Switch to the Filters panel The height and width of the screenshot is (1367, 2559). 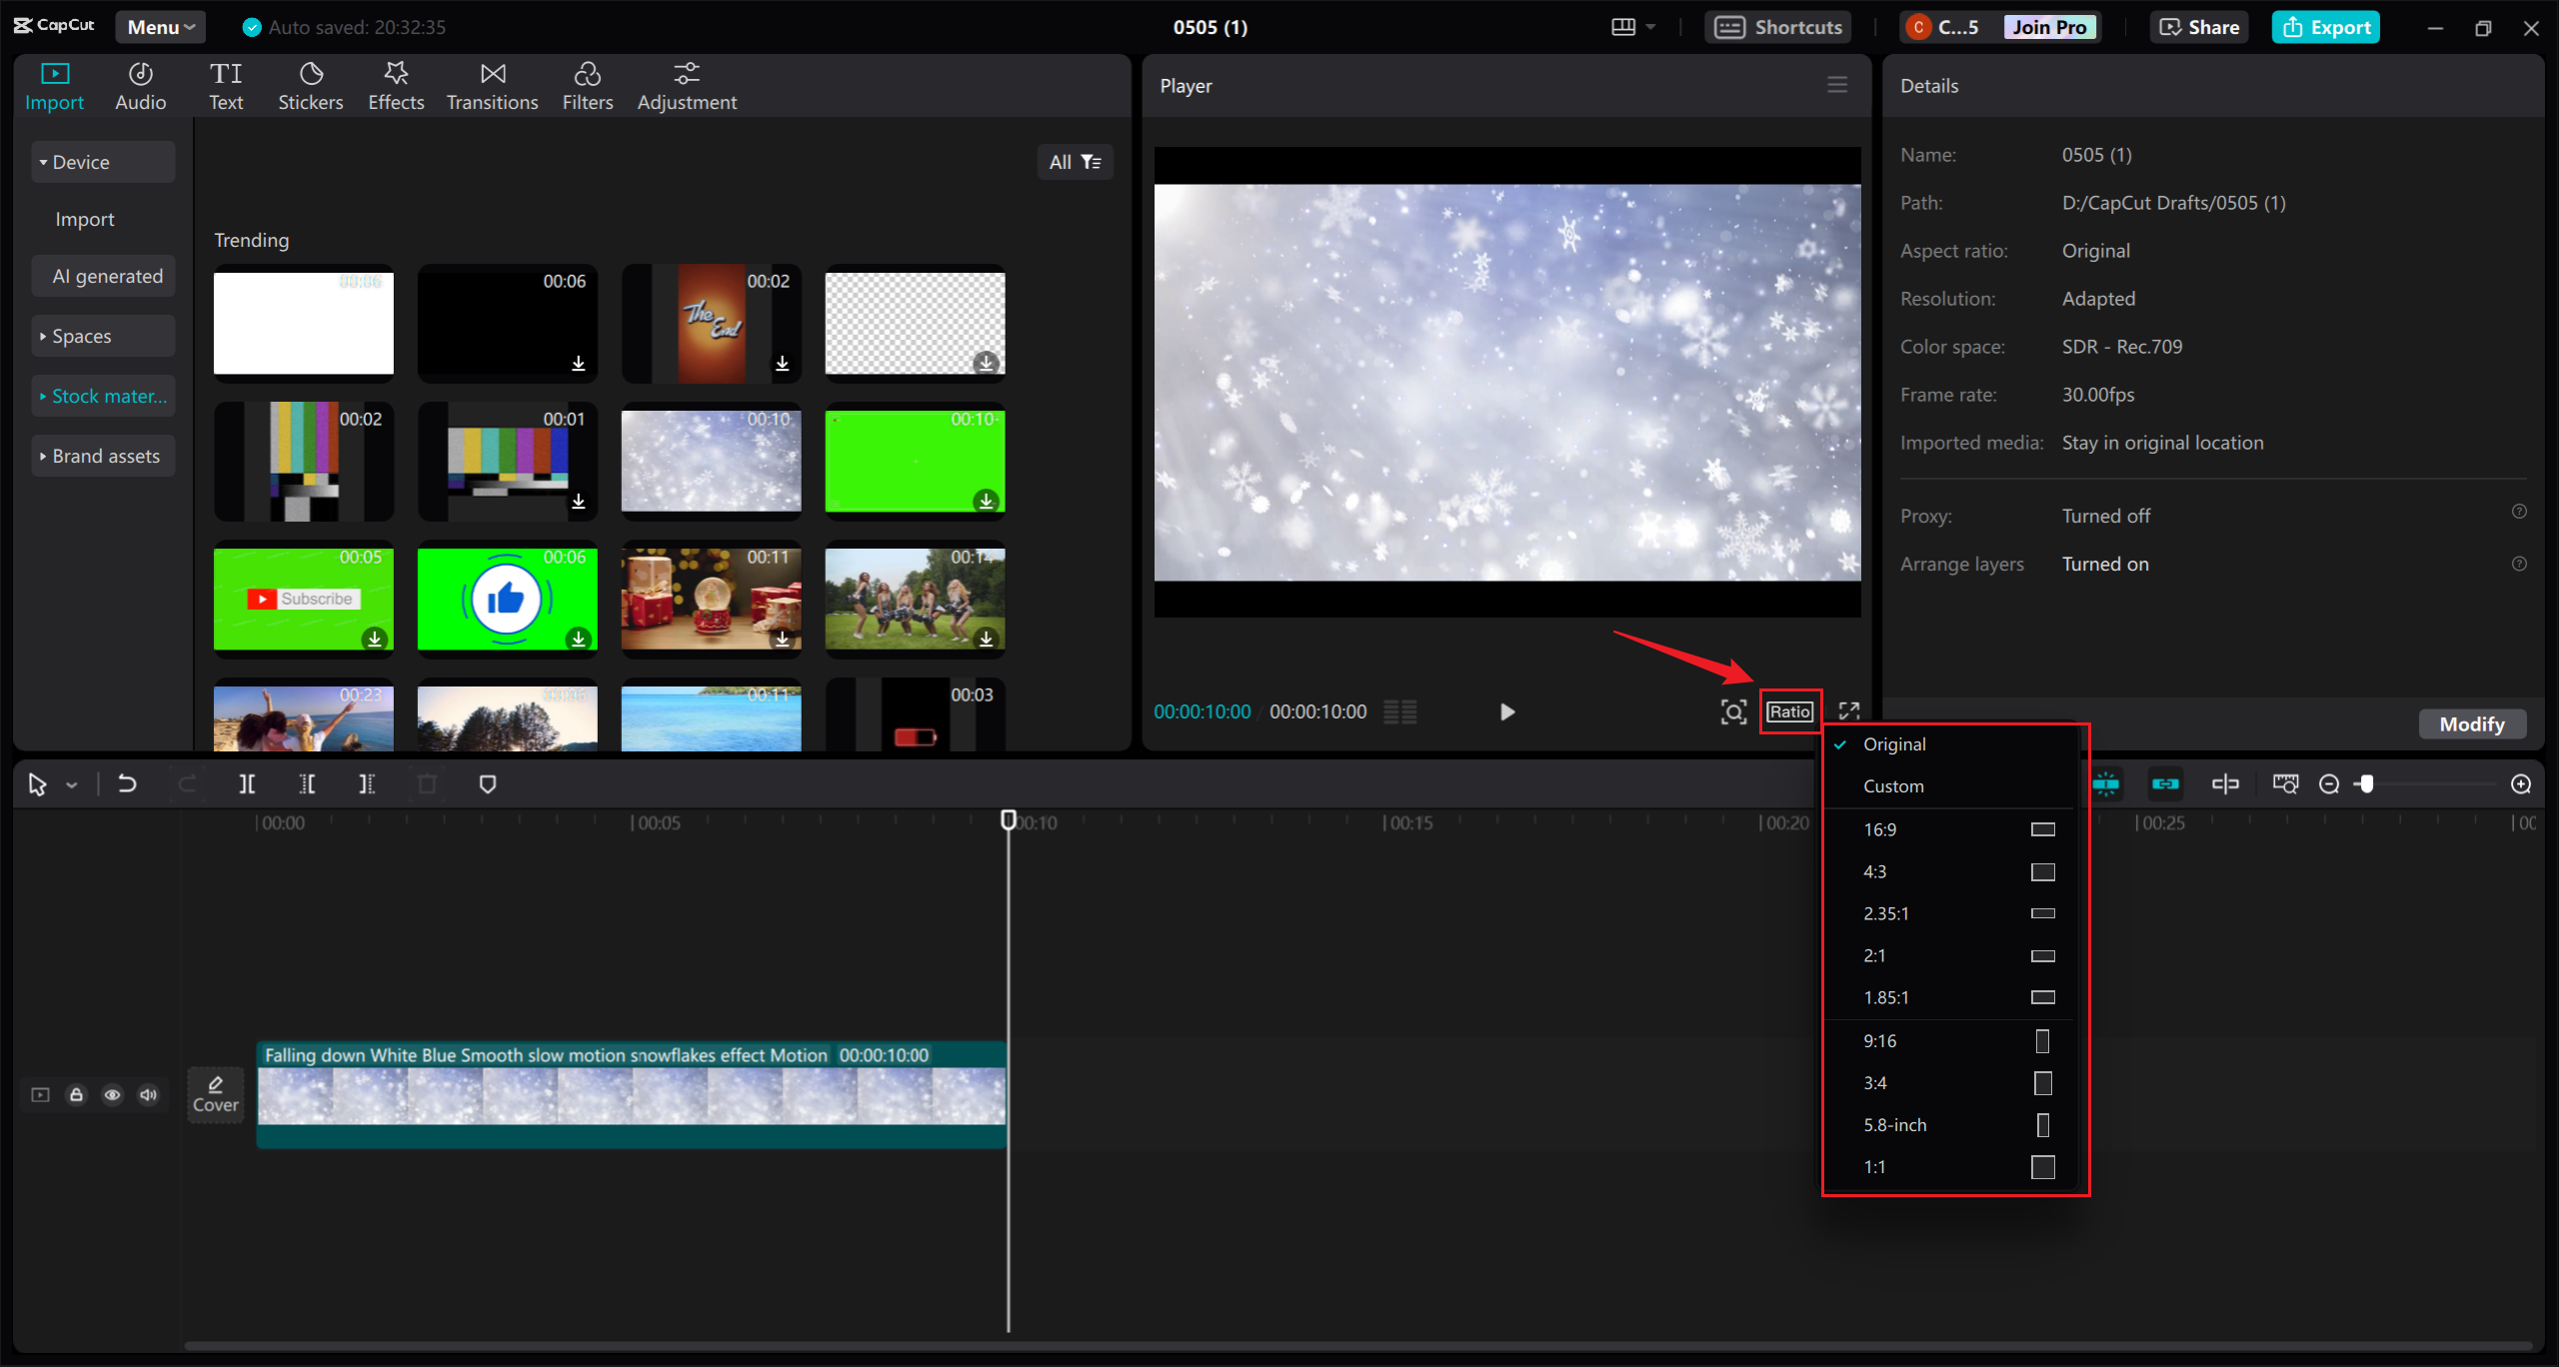pyautogui.click(x=588, y=84)
